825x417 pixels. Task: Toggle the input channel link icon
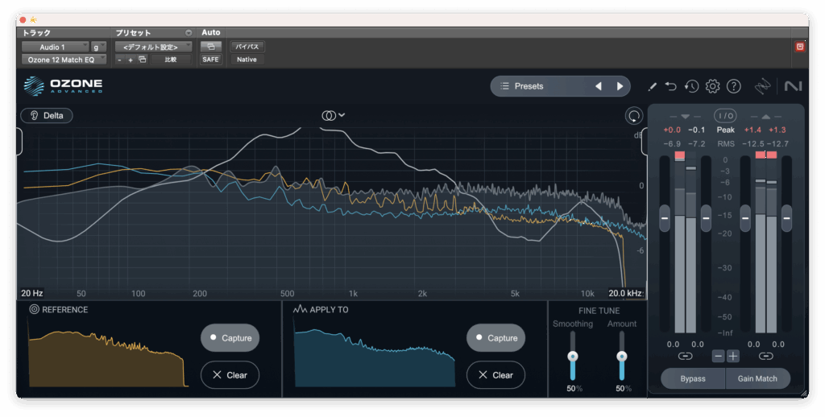(x=685, y=356)
